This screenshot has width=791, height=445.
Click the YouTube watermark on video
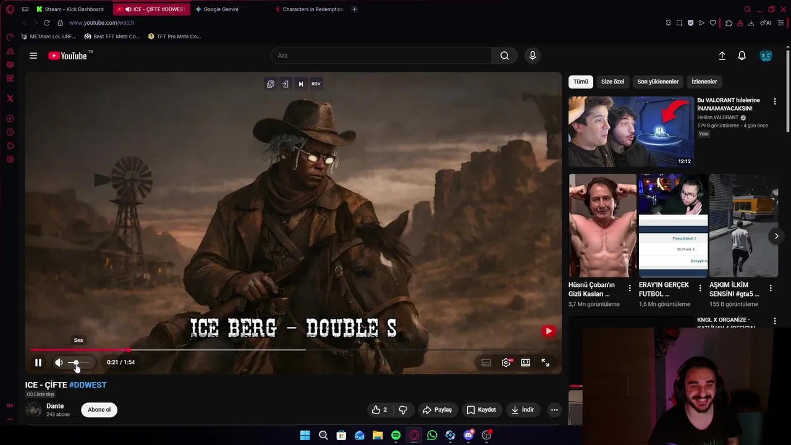coord(549,331)
